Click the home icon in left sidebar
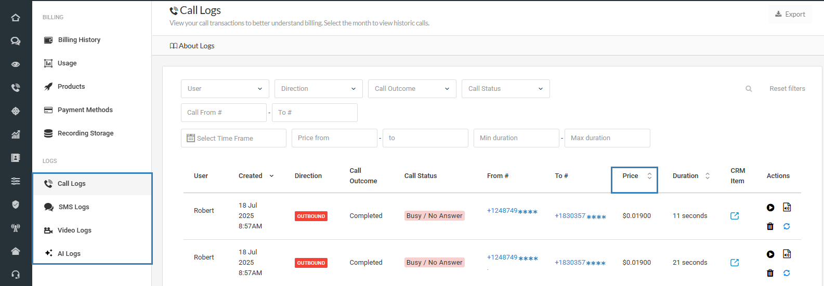 (x=16, y=18)
